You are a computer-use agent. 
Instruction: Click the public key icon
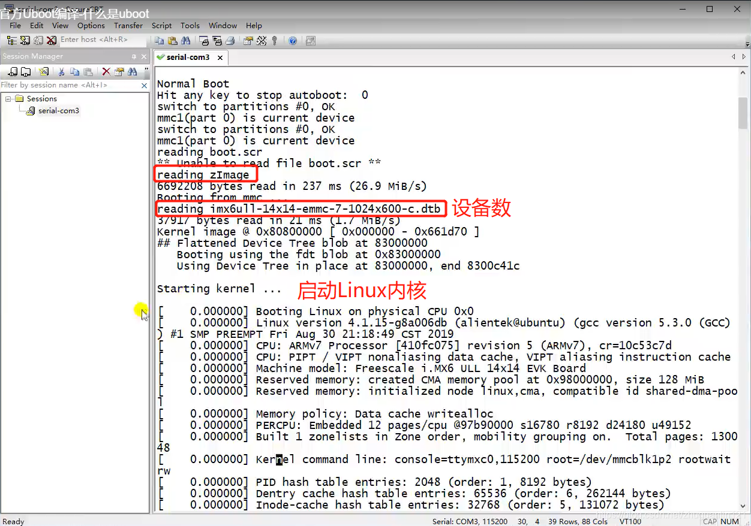coord(275,41)
